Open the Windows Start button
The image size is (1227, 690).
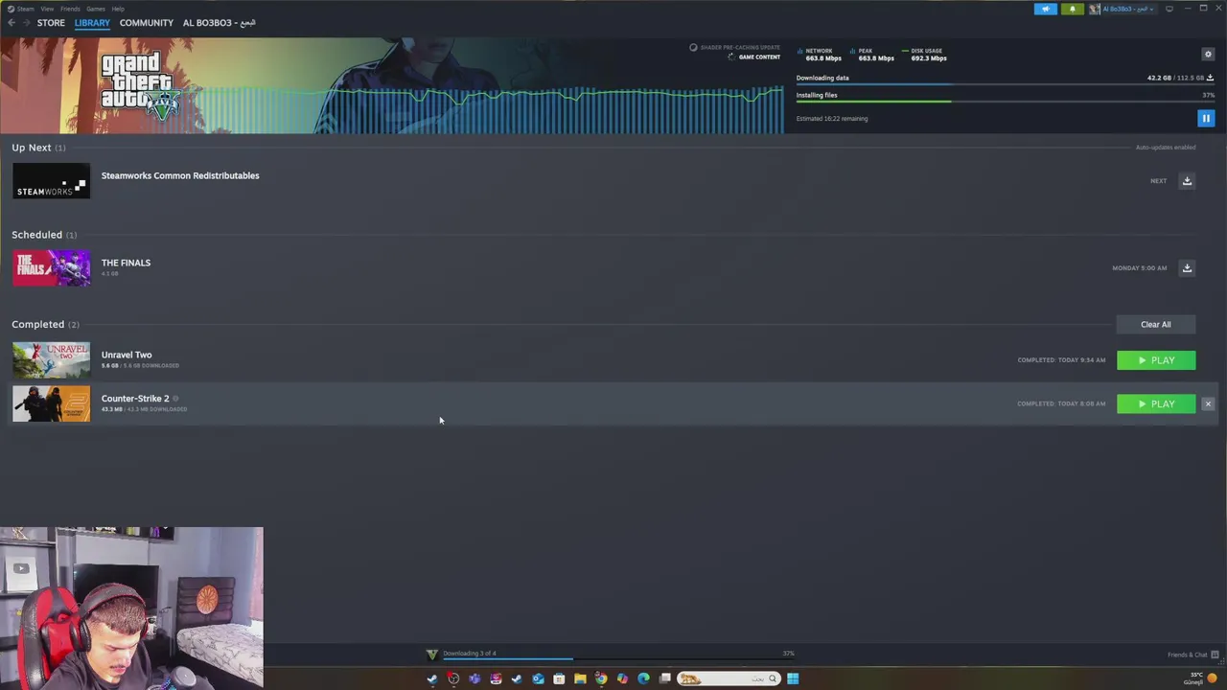pyautogui.click(x=793, y=678)
